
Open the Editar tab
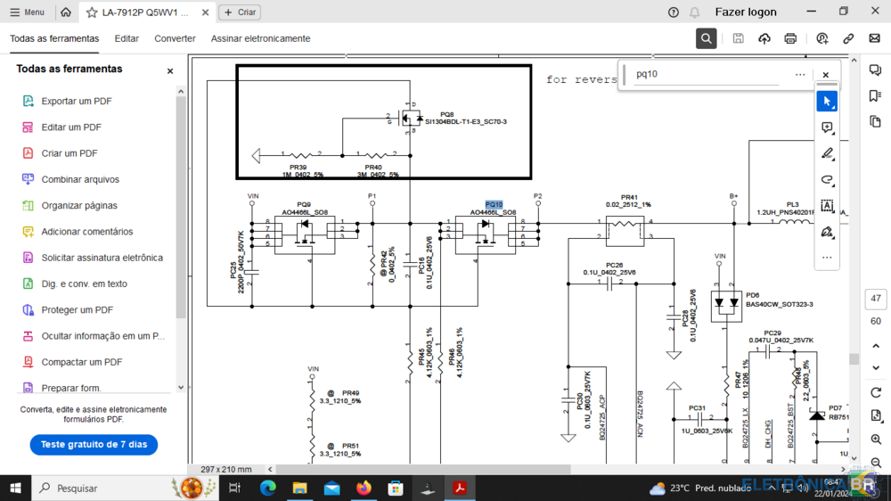pos(127,38)
